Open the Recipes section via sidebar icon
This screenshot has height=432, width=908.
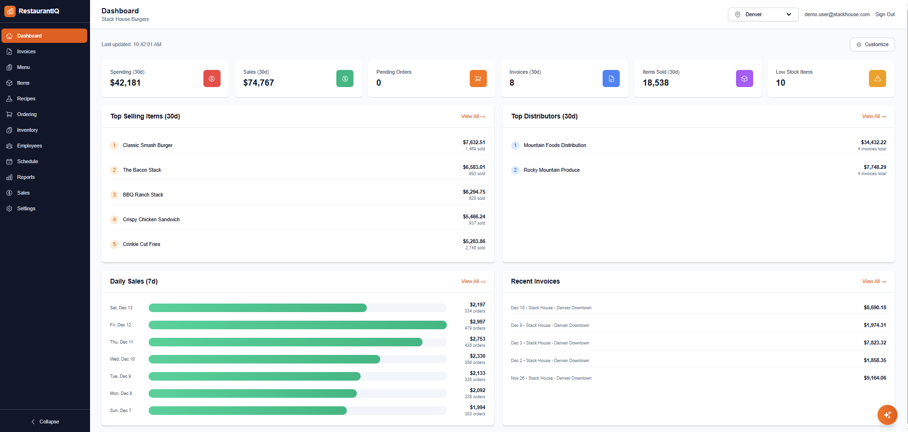(10, 98)
